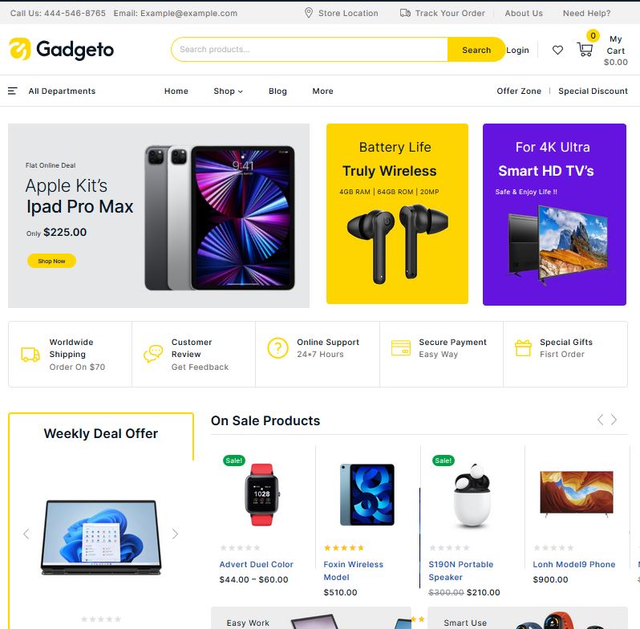
Task: Open the wishlist heart icon
Action: [557, 50]
